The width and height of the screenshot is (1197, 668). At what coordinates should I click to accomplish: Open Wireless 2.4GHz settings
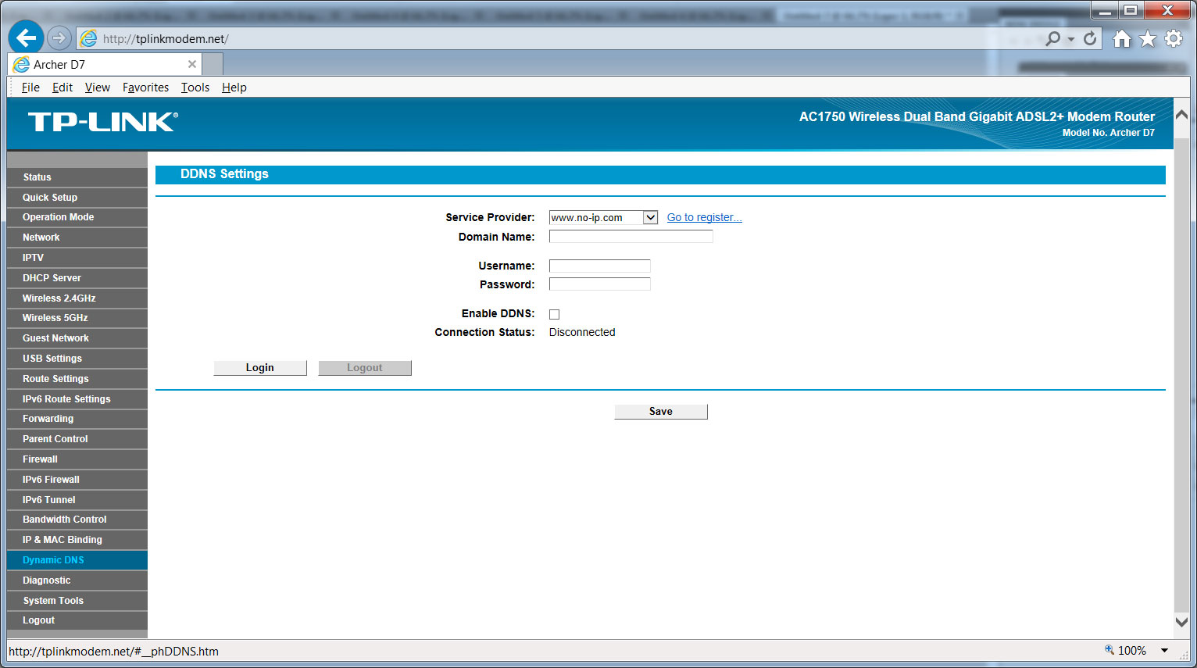[77, 298]
